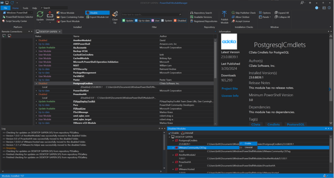This screenshot has height=178, width=334.
Task: Collapse VMware.Community.CISTag in Disabled Modules
Action: (x=173, y=148)
